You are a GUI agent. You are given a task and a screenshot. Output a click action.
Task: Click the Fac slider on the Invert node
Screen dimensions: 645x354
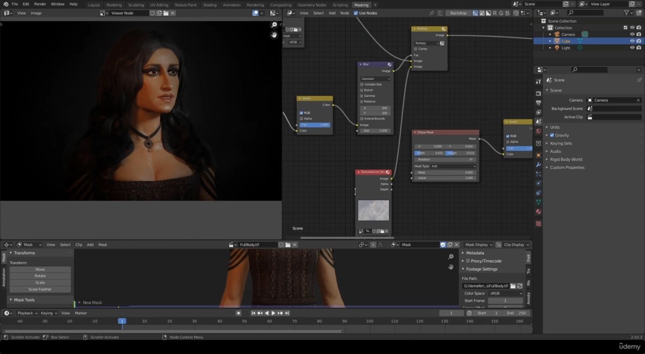point(314,125)
